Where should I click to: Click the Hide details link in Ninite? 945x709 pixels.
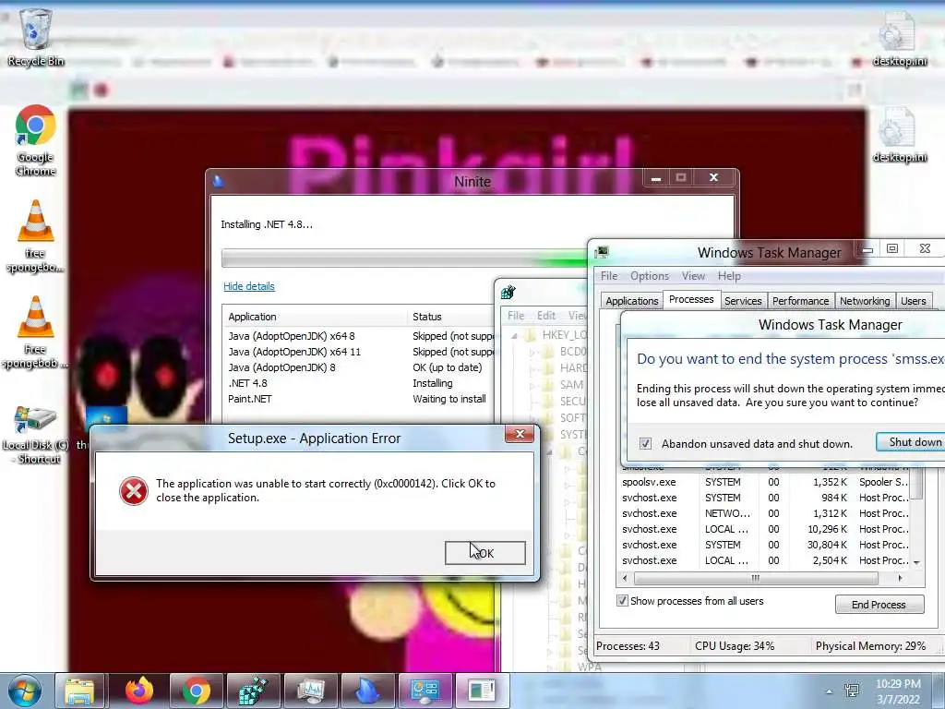click(x=249, y=286)
